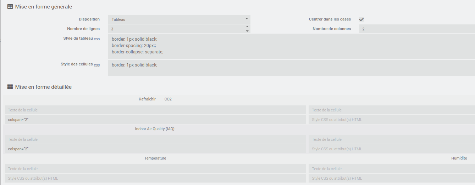Click third row right Texte de la cellule field
The width and height of the screenshot is (475, 185).
coord(392,169)
